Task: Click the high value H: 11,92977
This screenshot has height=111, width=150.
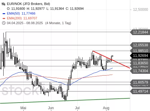Action: click(36, 9)
